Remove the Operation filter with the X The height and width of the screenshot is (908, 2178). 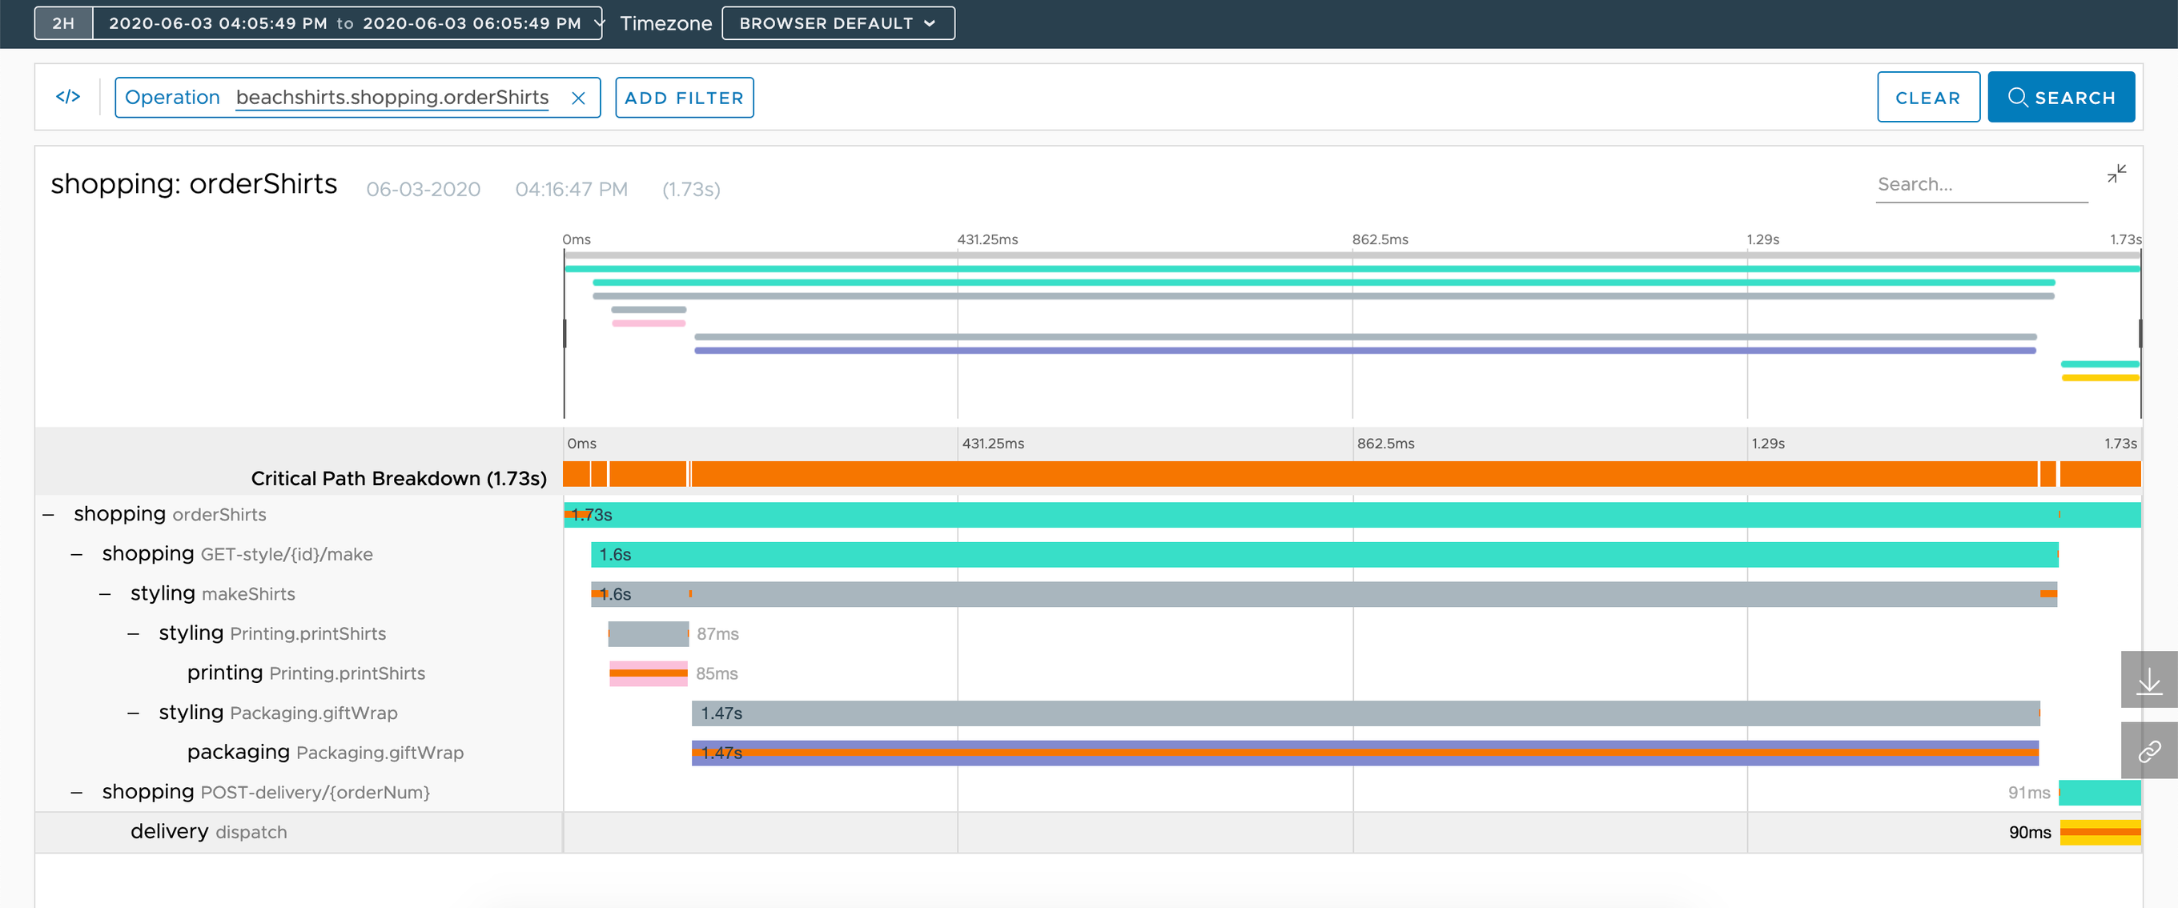[578, 98]
